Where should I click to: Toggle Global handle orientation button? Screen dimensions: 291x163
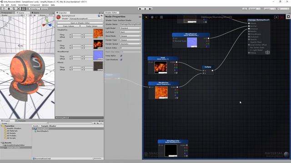pyautogui.click(x=44, y=9)
